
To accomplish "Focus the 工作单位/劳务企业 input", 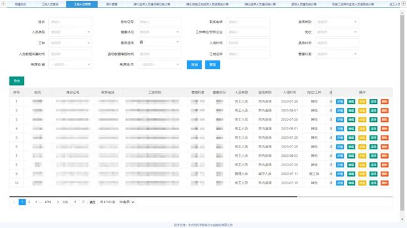I will (x=248, y=32).
